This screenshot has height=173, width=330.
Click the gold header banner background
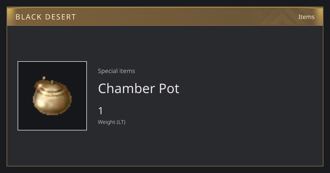point(165,17)
